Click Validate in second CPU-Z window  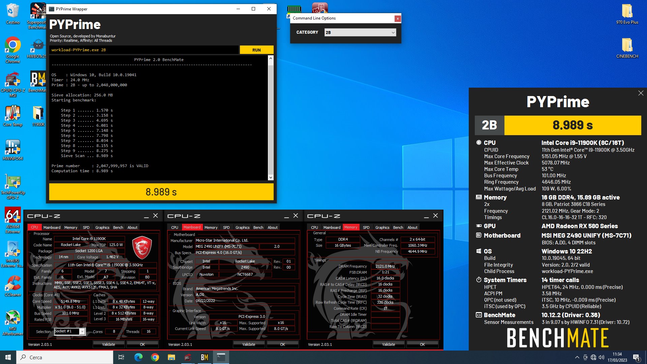[x=249, y=344]
